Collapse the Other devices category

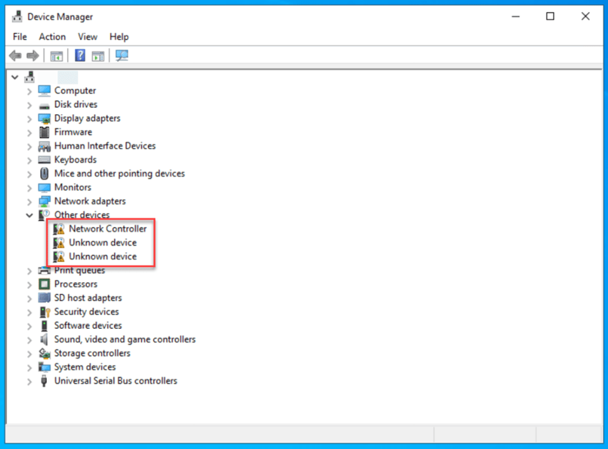29,215
